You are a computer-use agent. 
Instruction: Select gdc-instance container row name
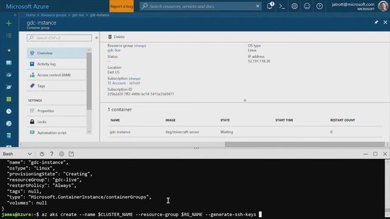[x=120, y=132]
